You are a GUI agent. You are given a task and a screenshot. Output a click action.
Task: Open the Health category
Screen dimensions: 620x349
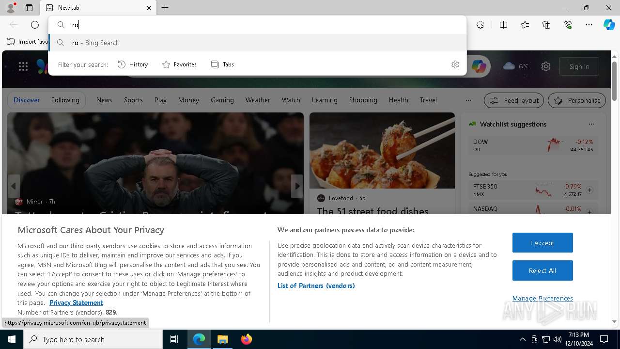pos(398,100)
